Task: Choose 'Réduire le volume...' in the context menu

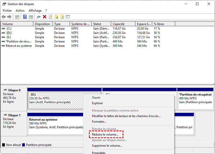Action: coord(105,135)
